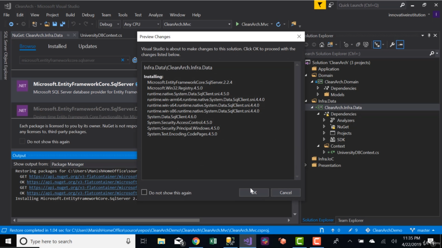Open the Tools menu
This screenshot has height=248, width=442.
click(x=123, y=15)
